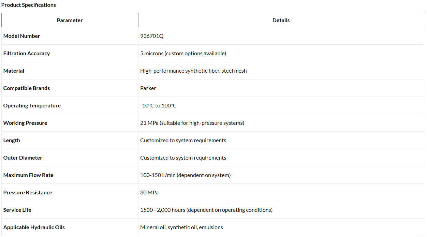Click the Working Pressure label

point(25,123)
